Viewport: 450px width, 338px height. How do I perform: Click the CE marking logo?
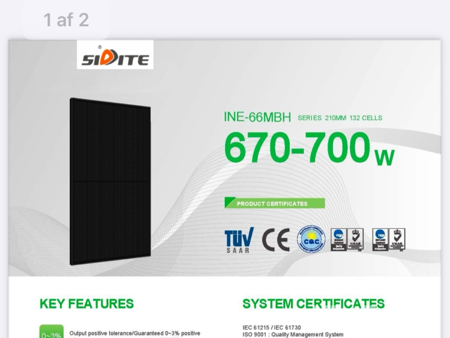[276, 240]
